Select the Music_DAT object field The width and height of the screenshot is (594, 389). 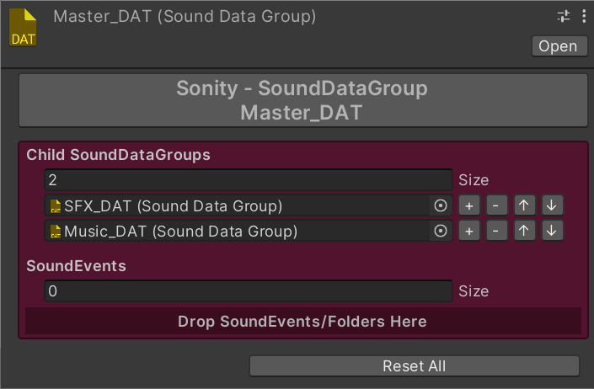238,231
